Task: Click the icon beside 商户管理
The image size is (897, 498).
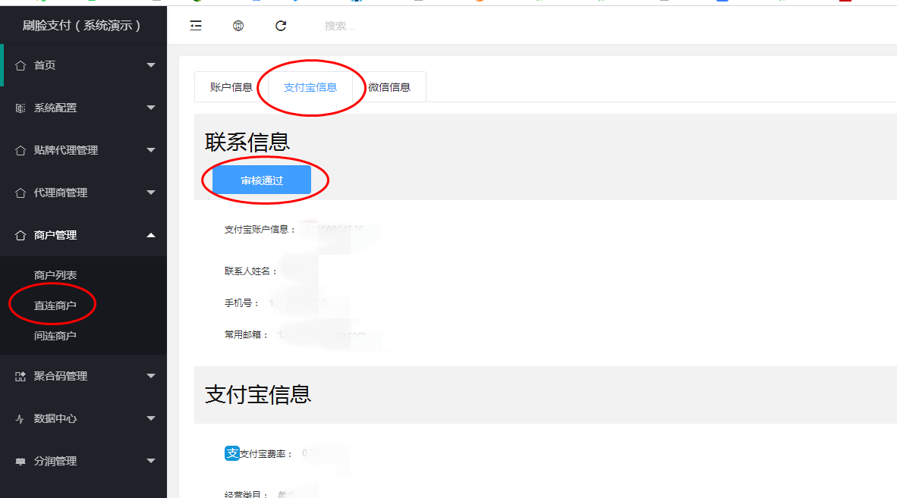Action: point(20,235)
